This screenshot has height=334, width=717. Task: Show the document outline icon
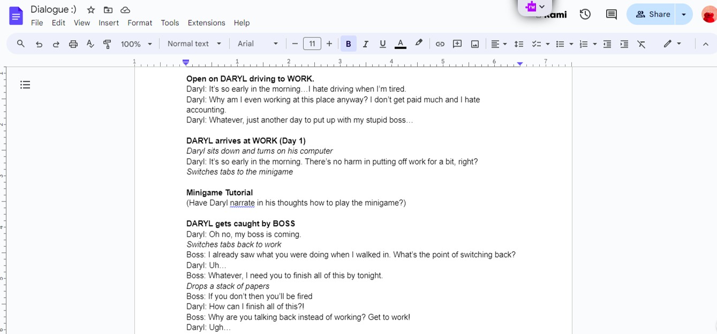coord(25,84)
